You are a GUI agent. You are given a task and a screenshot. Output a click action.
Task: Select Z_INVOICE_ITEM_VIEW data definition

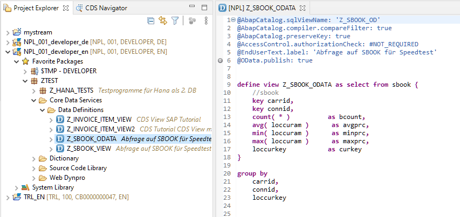(99, 120)
